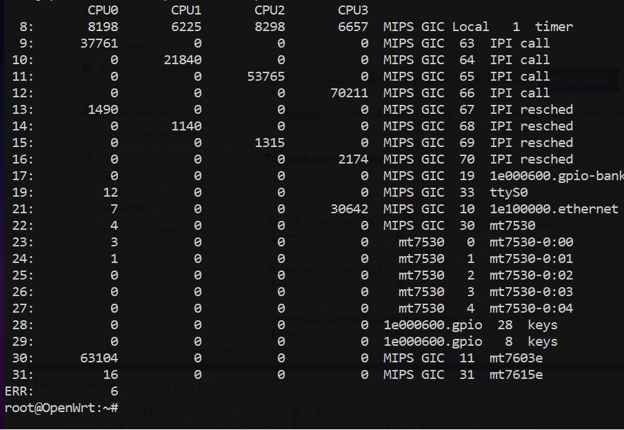Click the 1e100000.ethernet device name

[x=554, y=209]
